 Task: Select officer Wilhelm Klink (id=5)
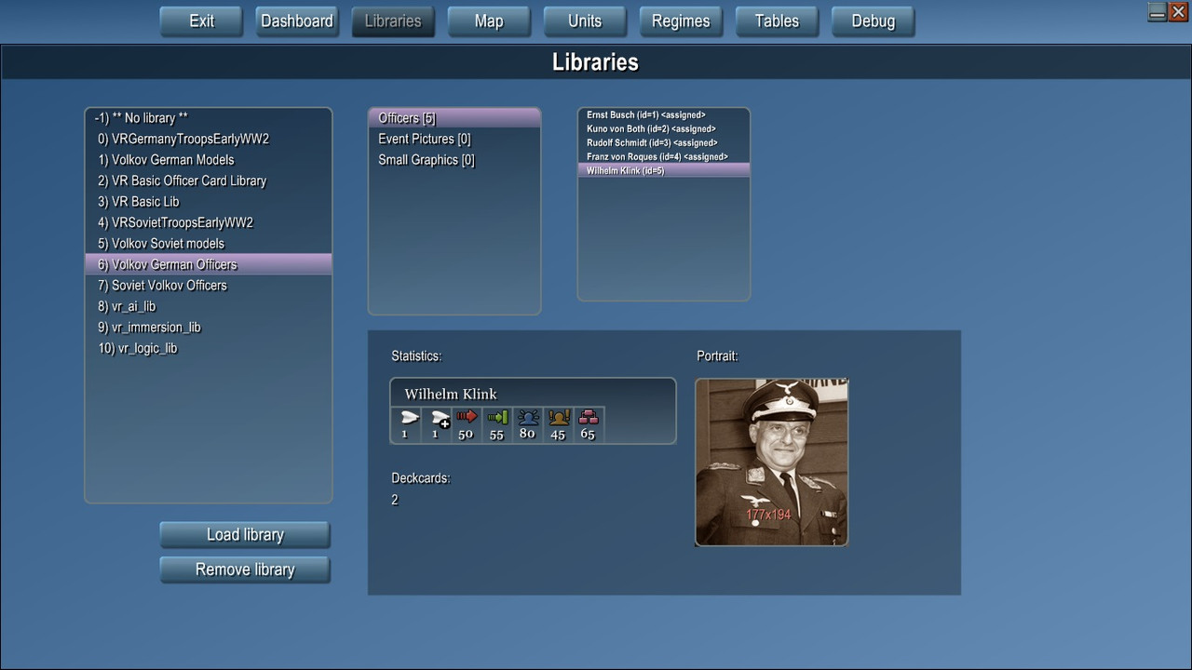tap(664, 171)
